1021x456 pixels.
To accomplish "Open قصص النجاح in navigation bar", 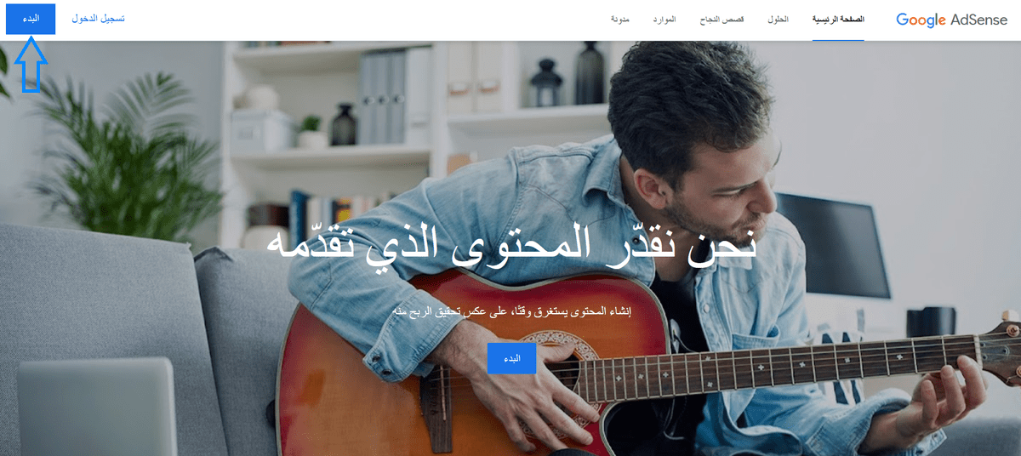I will coord(721,19).
